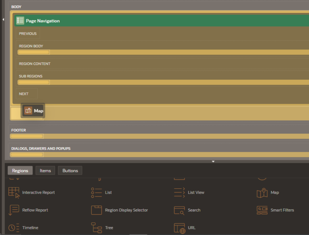309x235 pixels.
Task: Collapse the gallery using splitter arrow
Action: (x=213, y=161)
